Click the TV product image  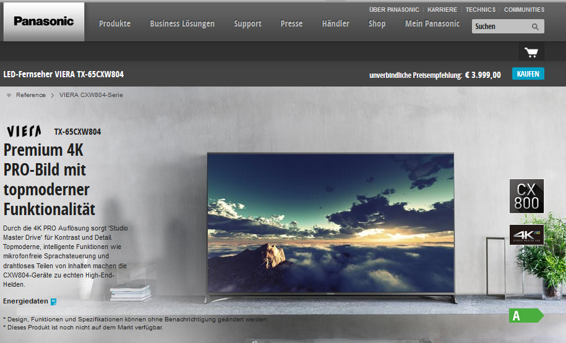point(331,228)
